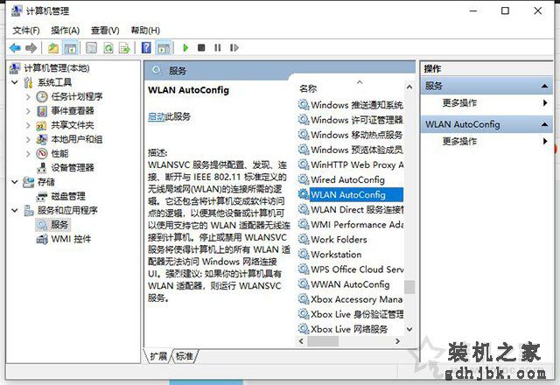The width and height of the screenshot is (560, 385).
Task: Select WMI 控件 tree node
Action: click(71, 239)
